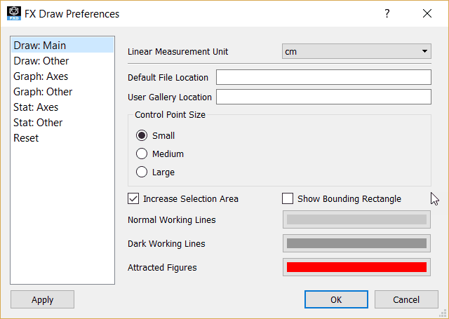Click Cancel to discard changes

pos(406,299)
